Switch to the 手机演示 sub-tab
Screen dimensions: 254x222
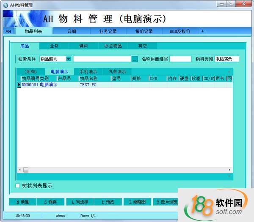coord(88,72)
